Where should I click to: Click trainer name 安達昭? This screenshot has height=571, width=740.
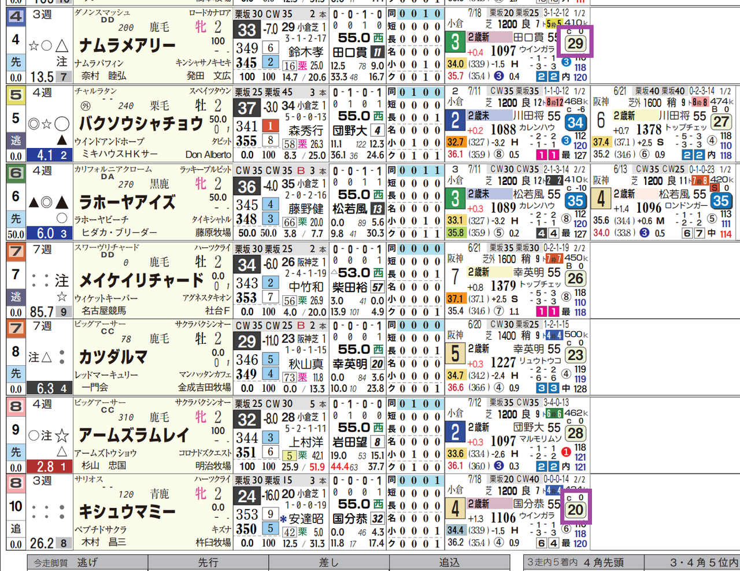[x=306, y=519]
